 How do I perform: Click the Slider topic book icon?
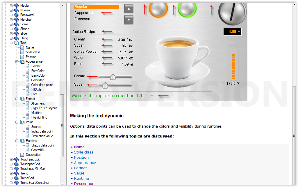coord(16,33)
